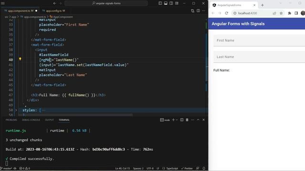Click the share page icon in address bar
Image resolution: width=305 pixels, height=171 pixels.
[274, 13]
